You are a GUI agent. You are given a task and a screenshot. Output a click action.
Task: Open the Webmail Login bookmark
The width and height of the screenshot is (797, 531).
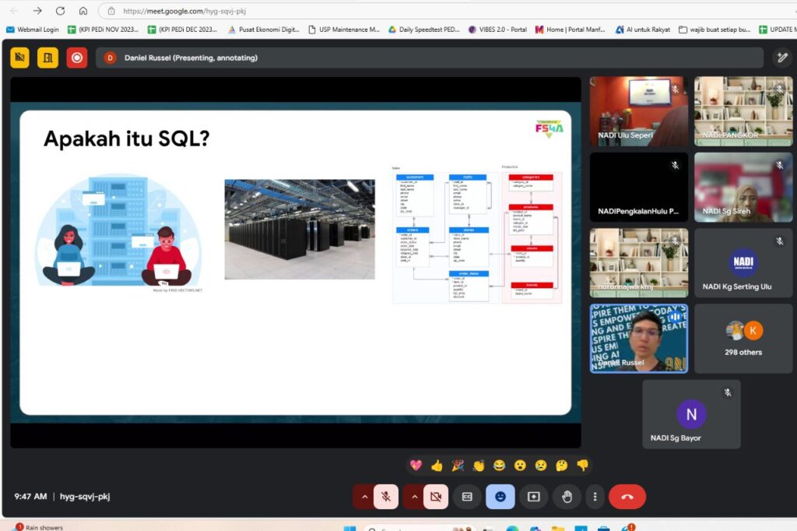click(x=33, y=30)
